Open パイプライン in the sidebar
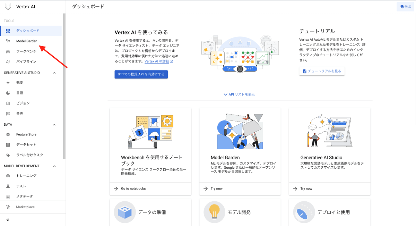This screenshot has width=416, height=226. (x=31, y=62)
